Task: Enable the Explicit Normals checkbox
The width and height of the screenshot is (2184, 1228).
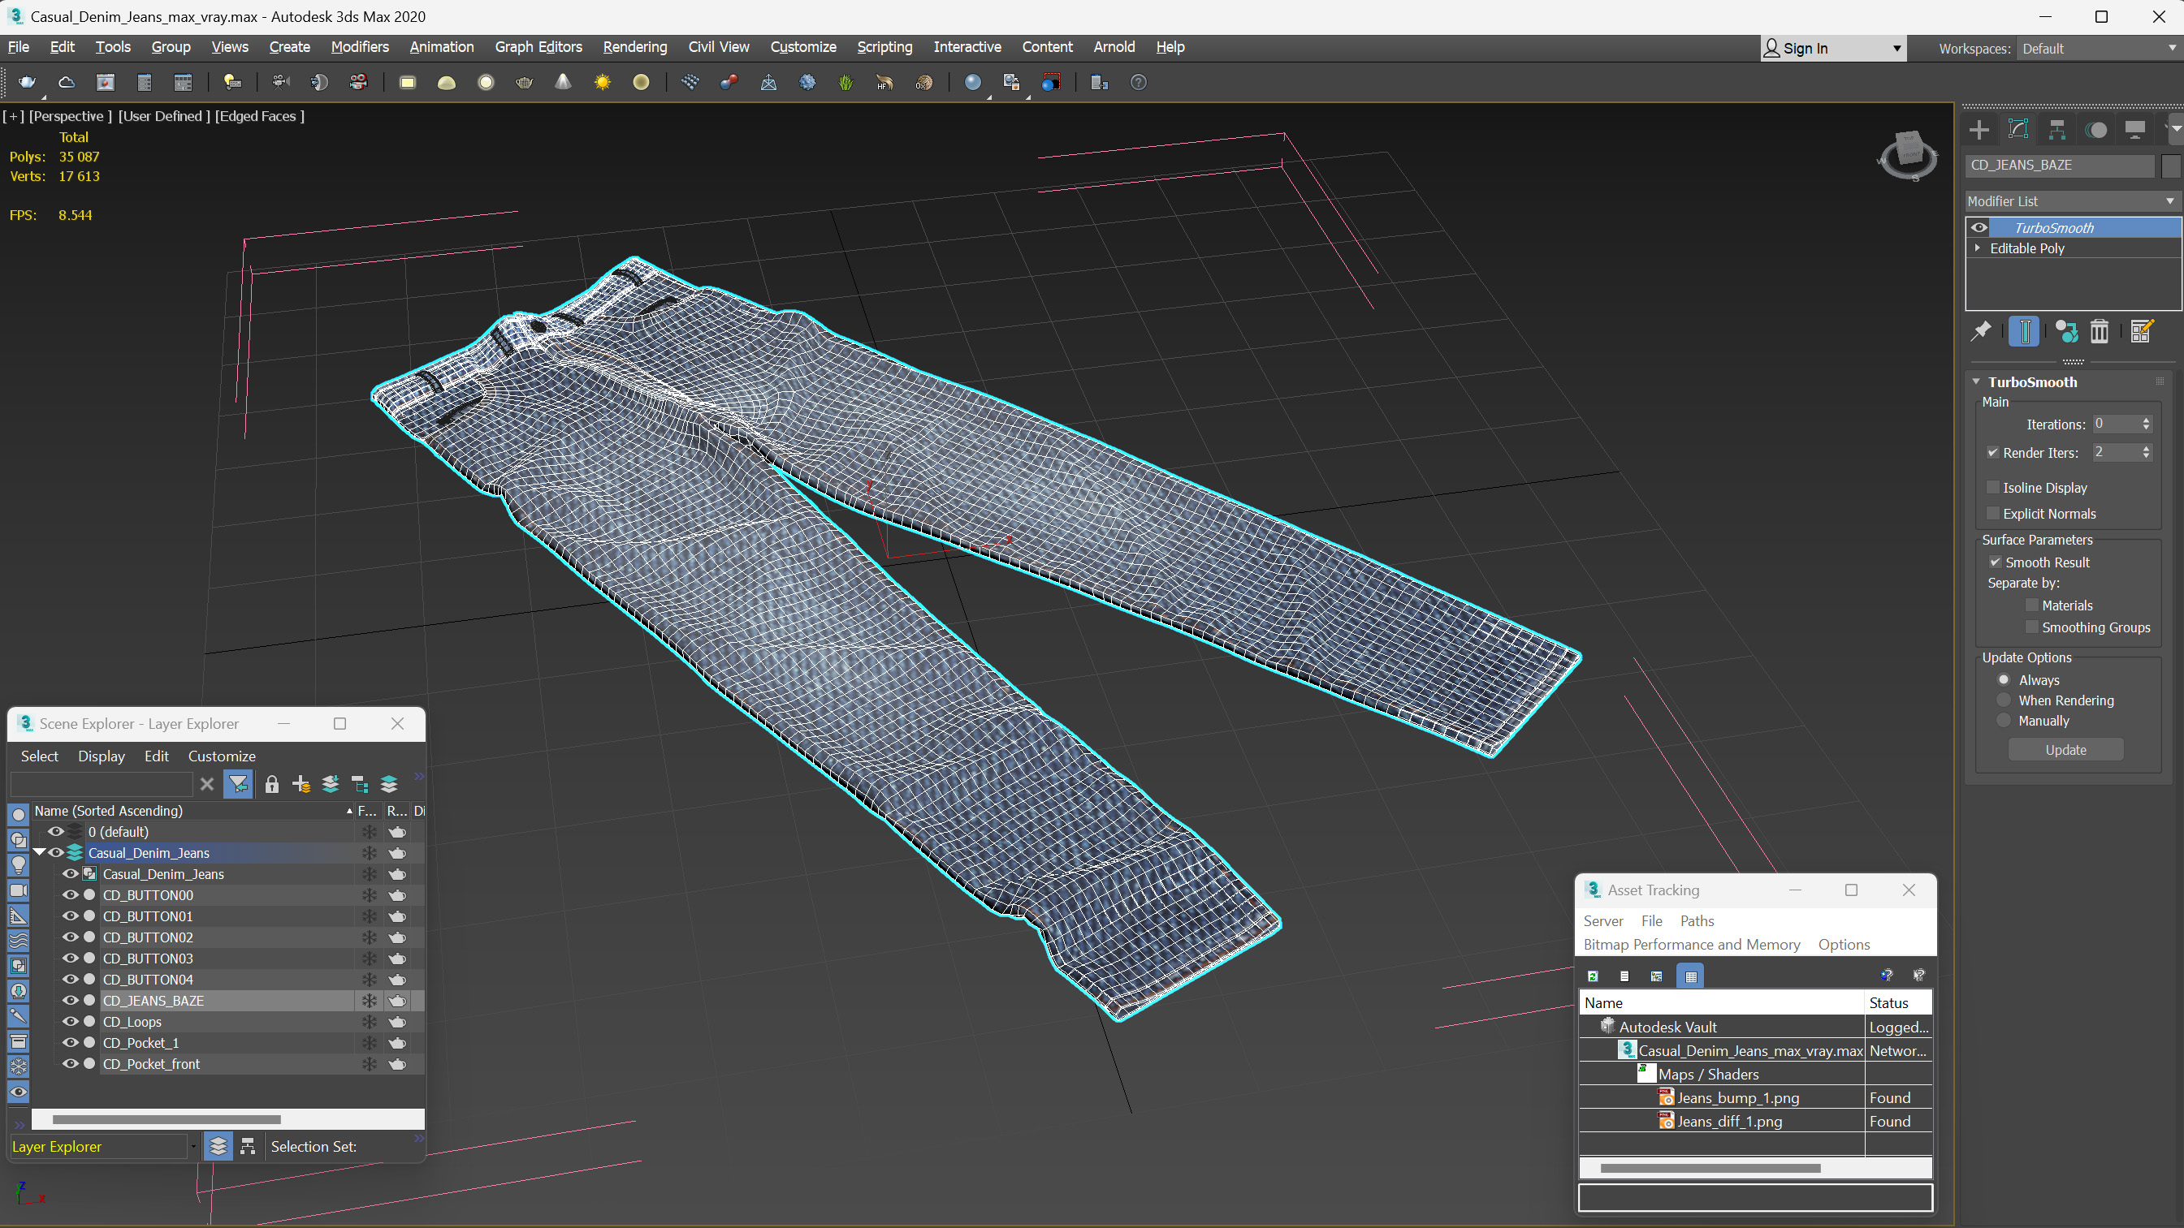Action: 1993,514
